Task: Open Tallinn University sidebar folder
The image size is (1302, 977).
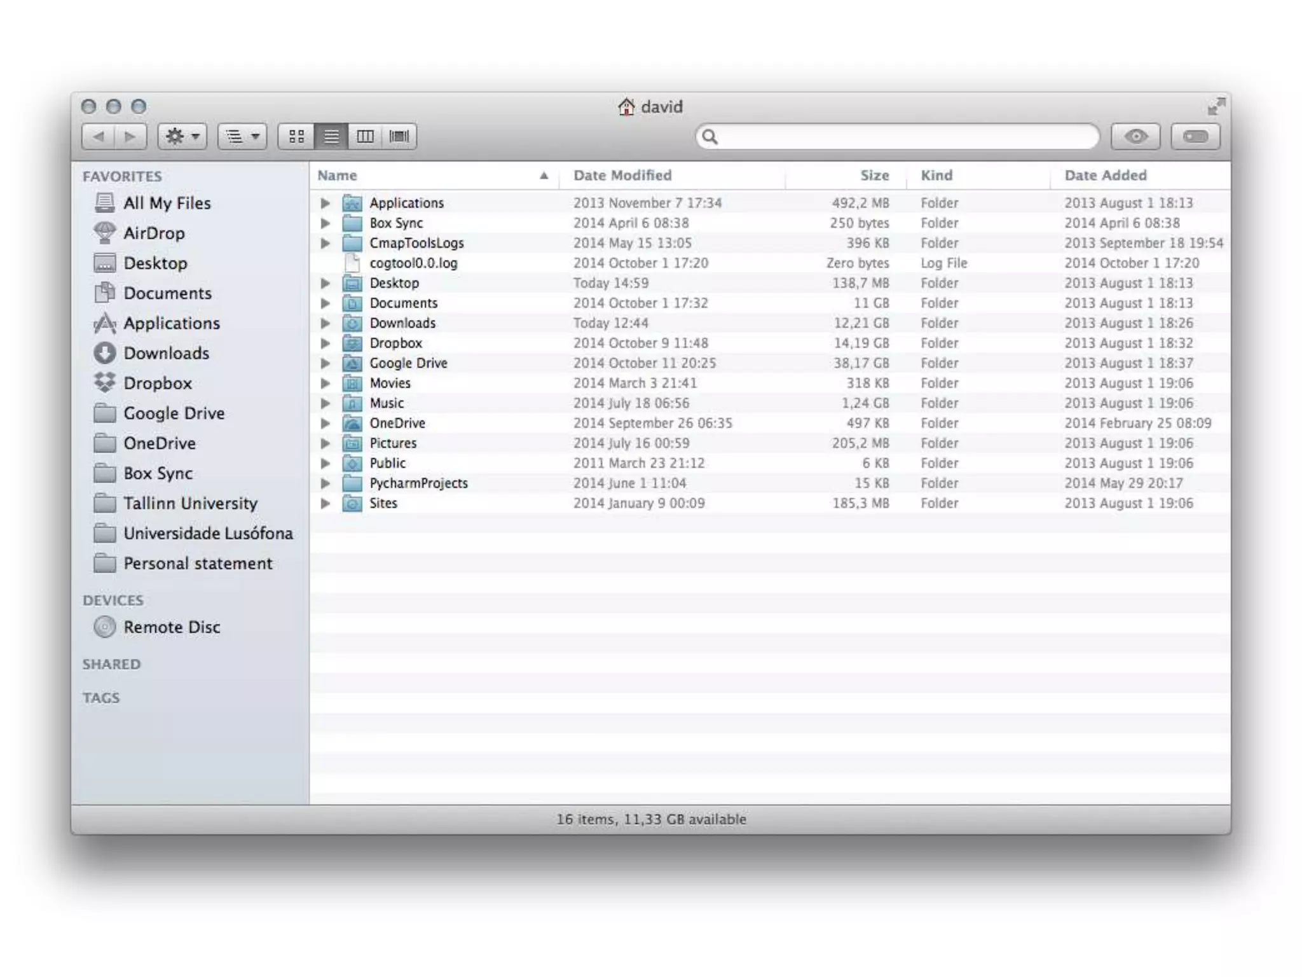Action: coord(190,503)
